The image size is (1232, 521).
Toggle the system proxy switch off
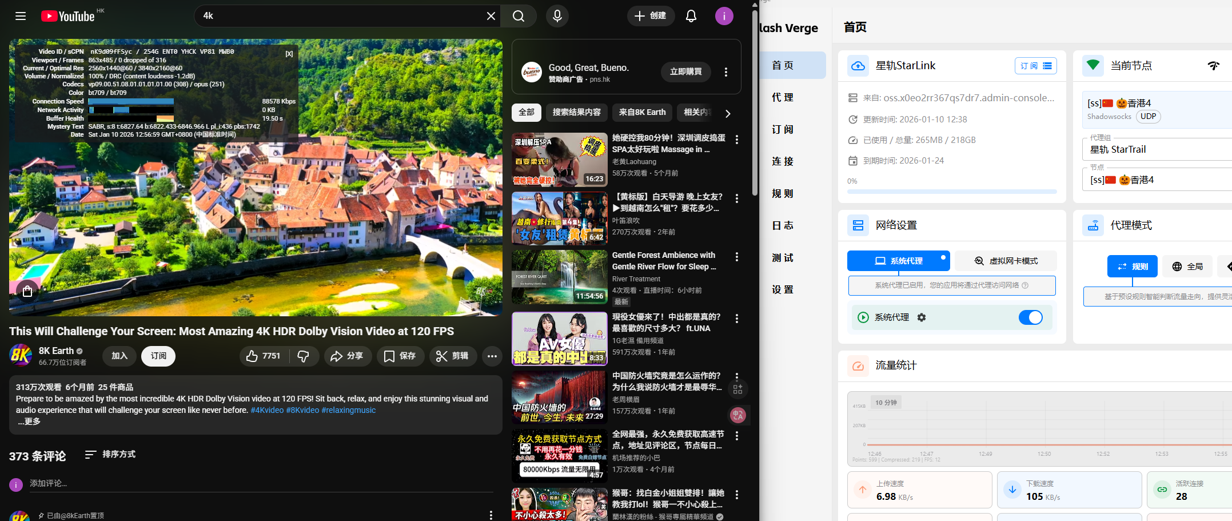[1030, 317]
